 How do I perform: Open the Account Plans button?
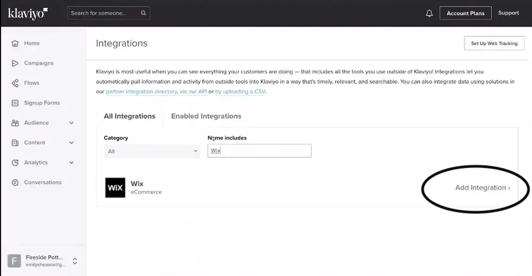(x=465, y=13)
